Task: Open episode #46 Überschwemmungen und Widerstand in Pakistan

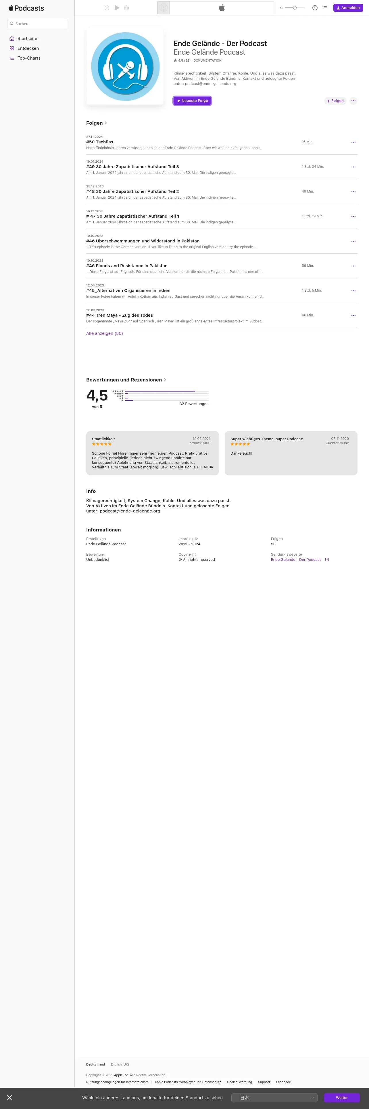Action: pos(143,241)
